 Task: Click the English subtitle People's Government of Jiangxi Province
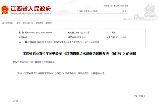pyautogui.click(x=31, y=13)
